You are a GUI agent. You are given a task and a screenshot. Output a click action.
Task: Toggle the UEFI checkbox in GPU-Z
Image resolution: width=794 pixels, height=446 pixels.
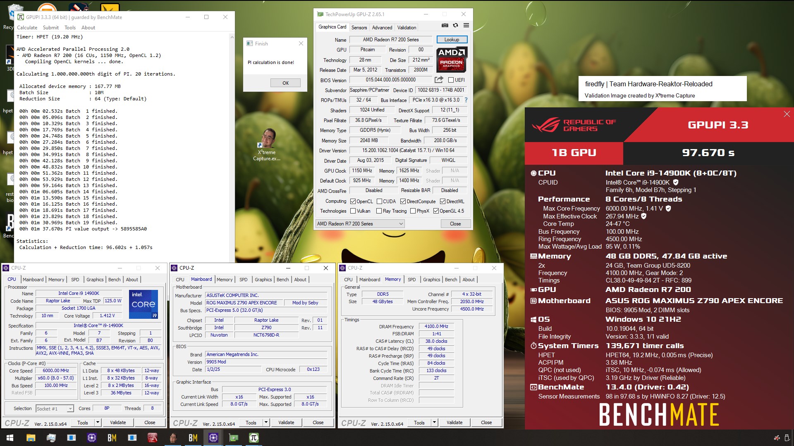tap(451, 80)
